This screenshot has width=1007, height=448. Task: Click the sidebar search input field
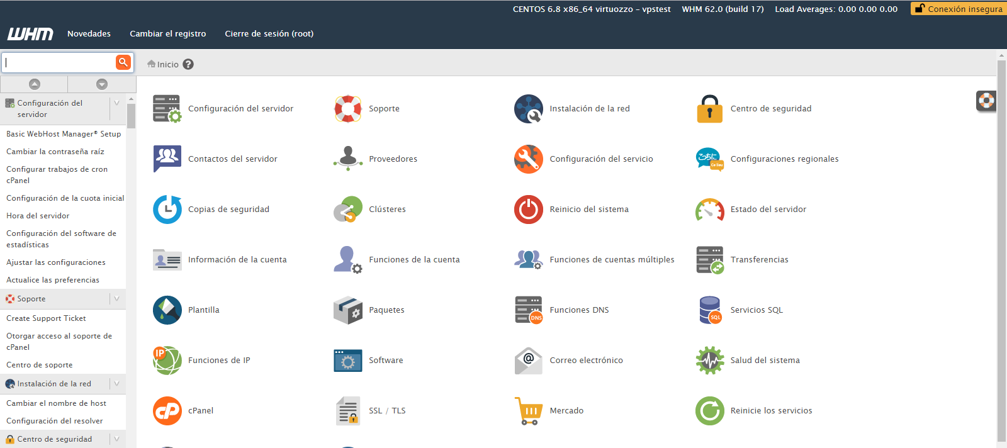pos(59,62)
